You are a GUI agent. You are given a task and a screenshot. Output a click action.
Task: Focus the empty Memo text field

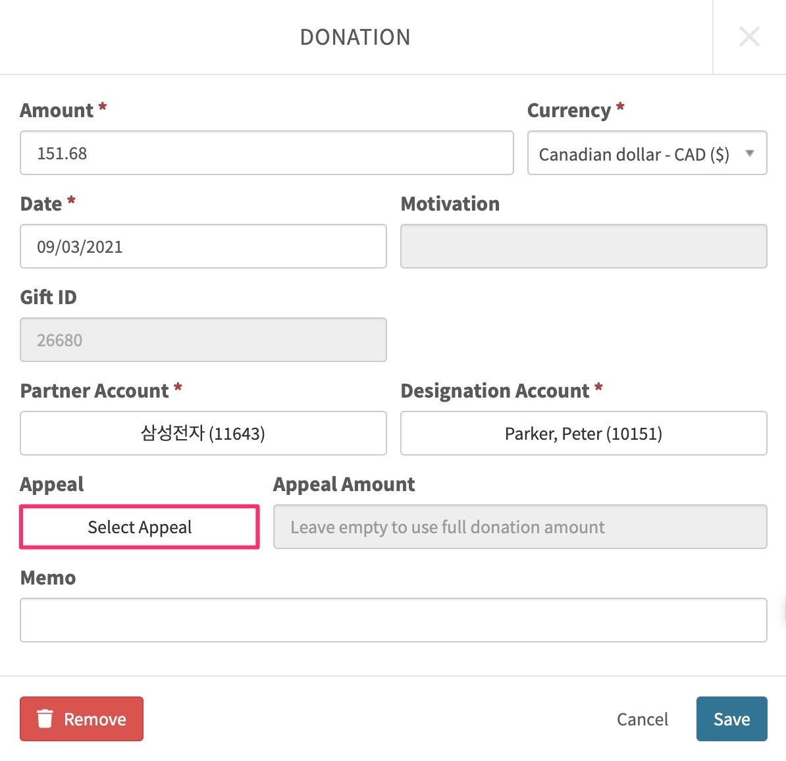[x=394, y=620]
